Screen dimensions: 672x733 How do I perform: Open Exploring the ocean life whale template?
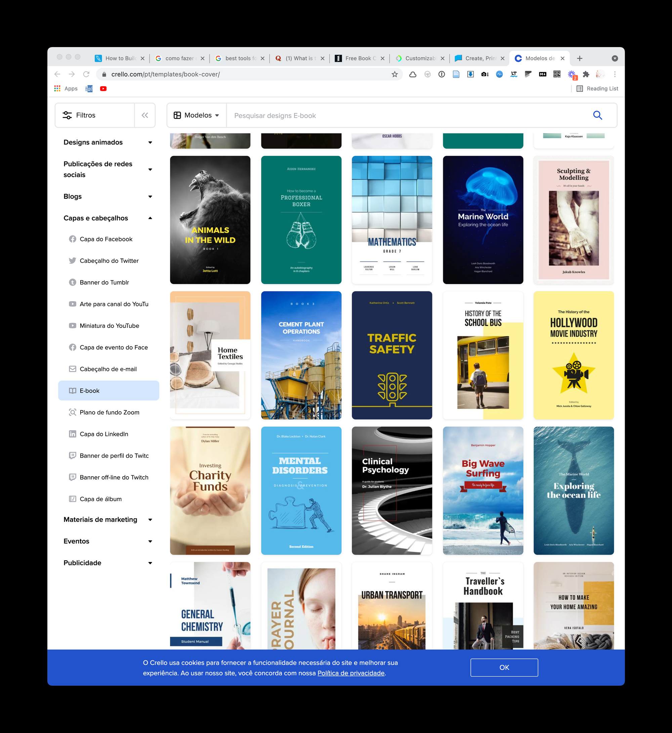(x=574, y=490)
